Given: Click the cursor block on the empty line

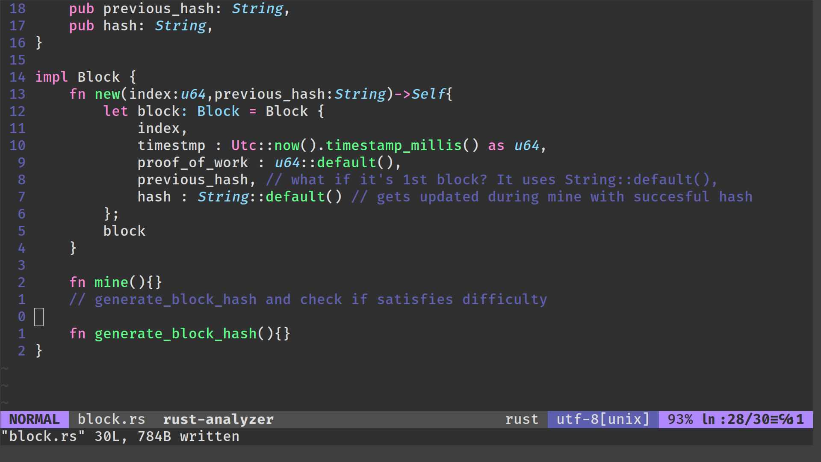Looking at the screenshot, I should pos(38,317).
